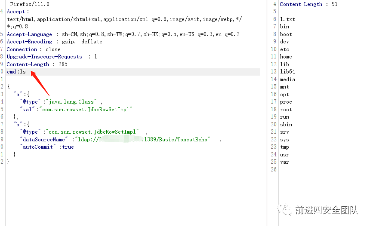Click the 'run' directory line
This screenshot has height=226, width=370.
(284, 117)
